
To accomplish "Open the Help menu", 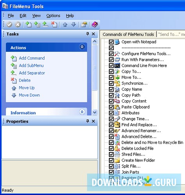I will (x=70, y=16).
